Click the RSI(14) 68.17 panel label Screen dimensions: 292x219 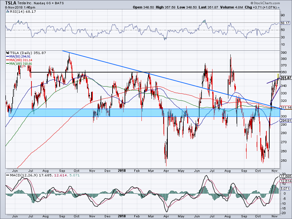coord(23,12)
